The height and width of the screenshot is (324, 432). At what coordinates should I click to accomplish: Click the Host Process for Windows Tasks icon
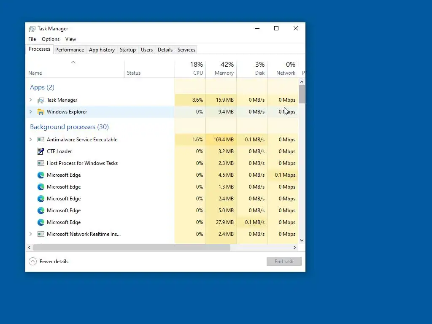pyautogui.click(x=41, y=163)
